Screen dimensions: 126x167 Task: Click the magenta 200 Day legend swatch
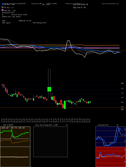(x=3, y=10)
